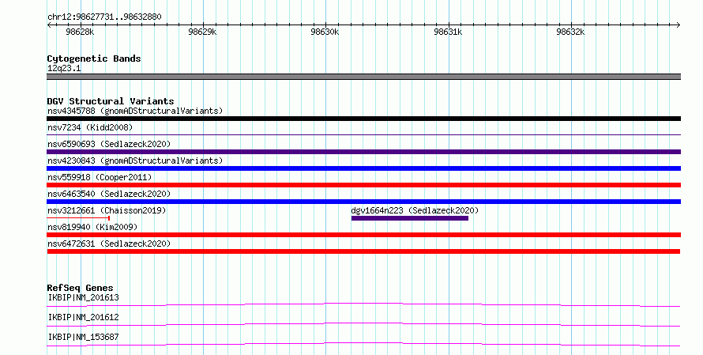The height and width of the screenshot is (355, 703).
Task: Open nsv4230843 (gnomADStructuralVariants) label
Action: pyautogui.click(x=135, y=161)
